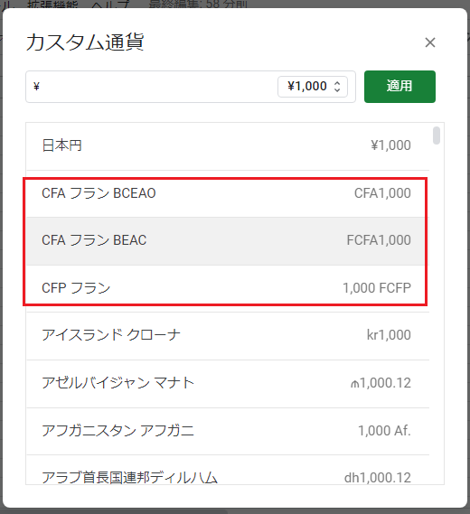Click the up-down arrows beside ¥1,000
The width and height of the screenshot is (470, 514).
pyautogui.click(x=337, y=87)
